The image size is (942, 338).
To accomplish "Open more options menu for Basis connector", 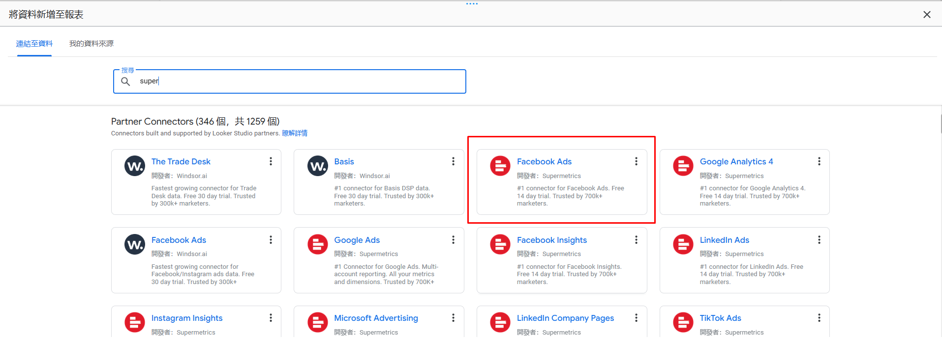I will pyautogui.click(x=453, y=161).
